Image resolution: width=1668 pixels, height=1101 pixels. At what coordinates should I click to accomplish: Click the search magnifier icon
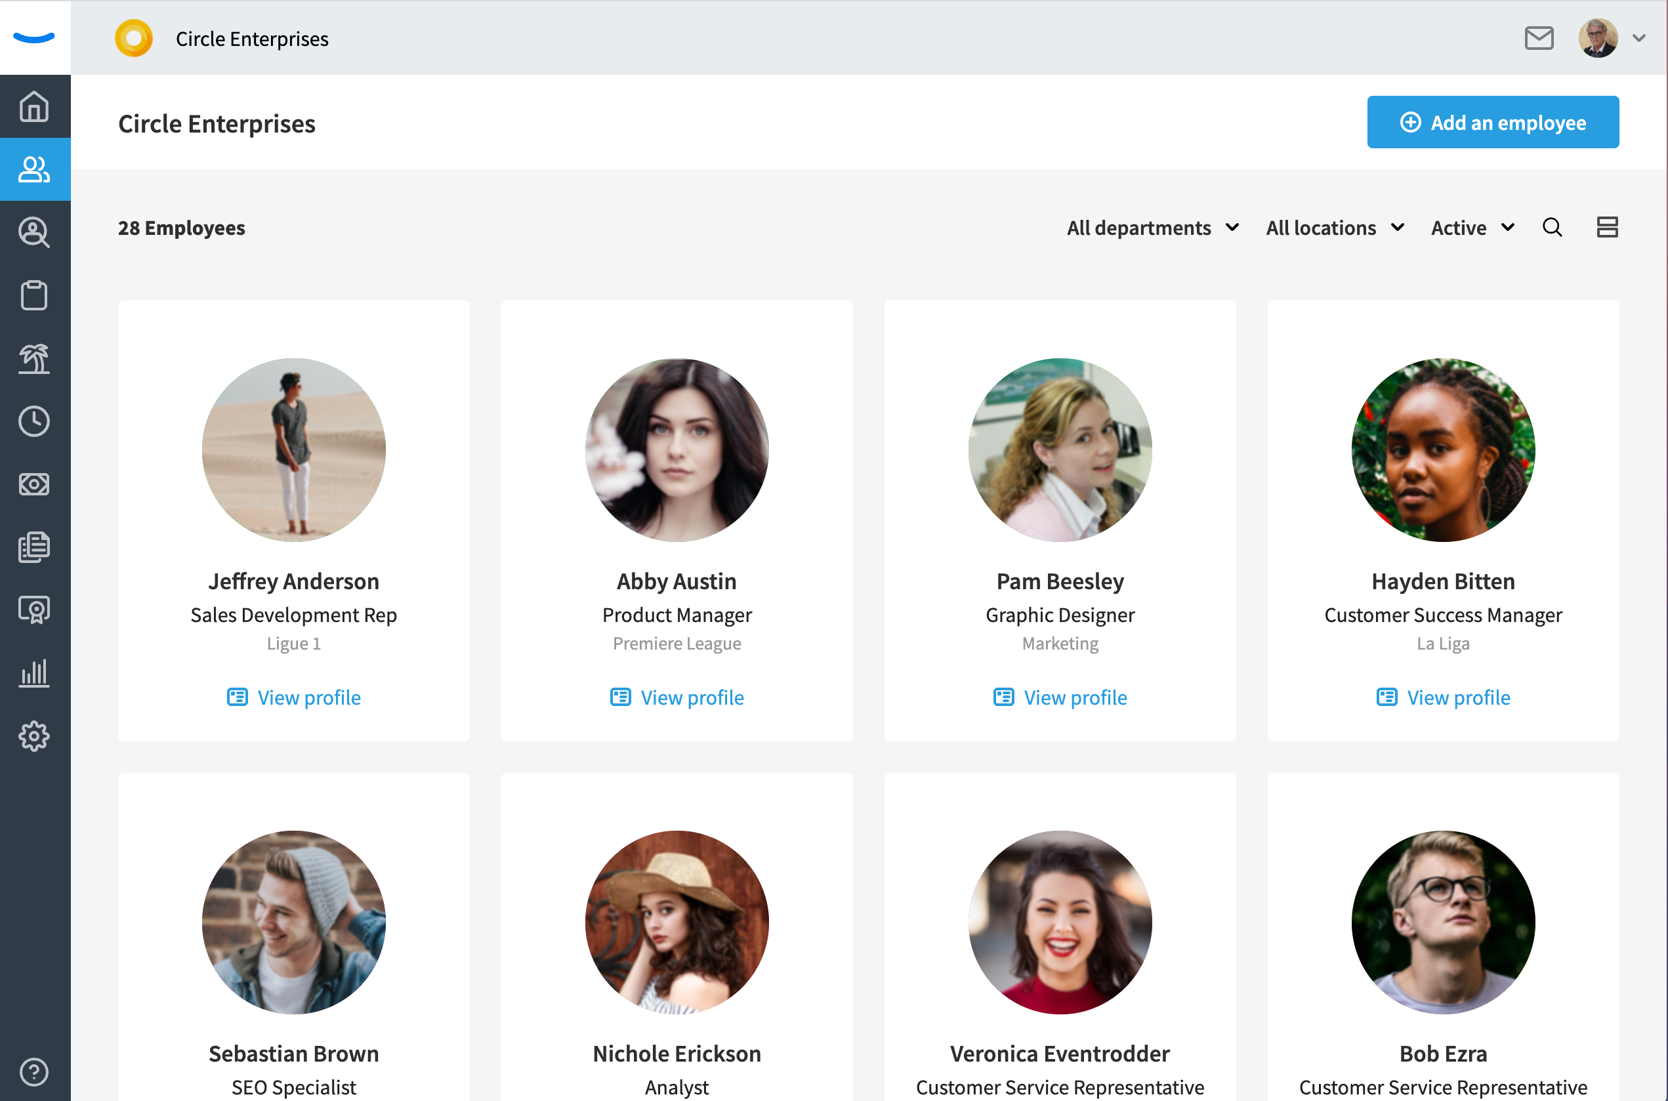pos(1551,228)
